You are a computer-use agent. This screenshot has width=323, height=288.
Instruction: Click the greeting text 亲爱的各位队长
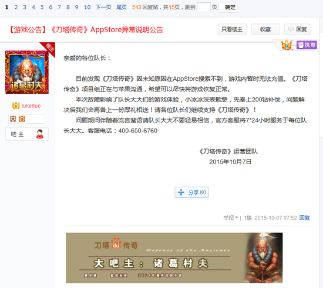tap(87, 58)
